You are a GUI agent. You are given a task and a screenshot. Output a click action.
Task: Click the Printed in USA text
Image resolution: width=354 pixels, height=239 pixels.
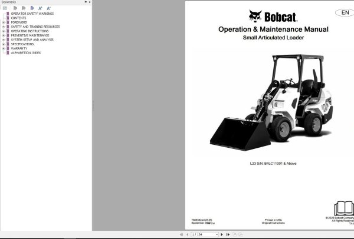pyautogui.click(x=273, y=220)
